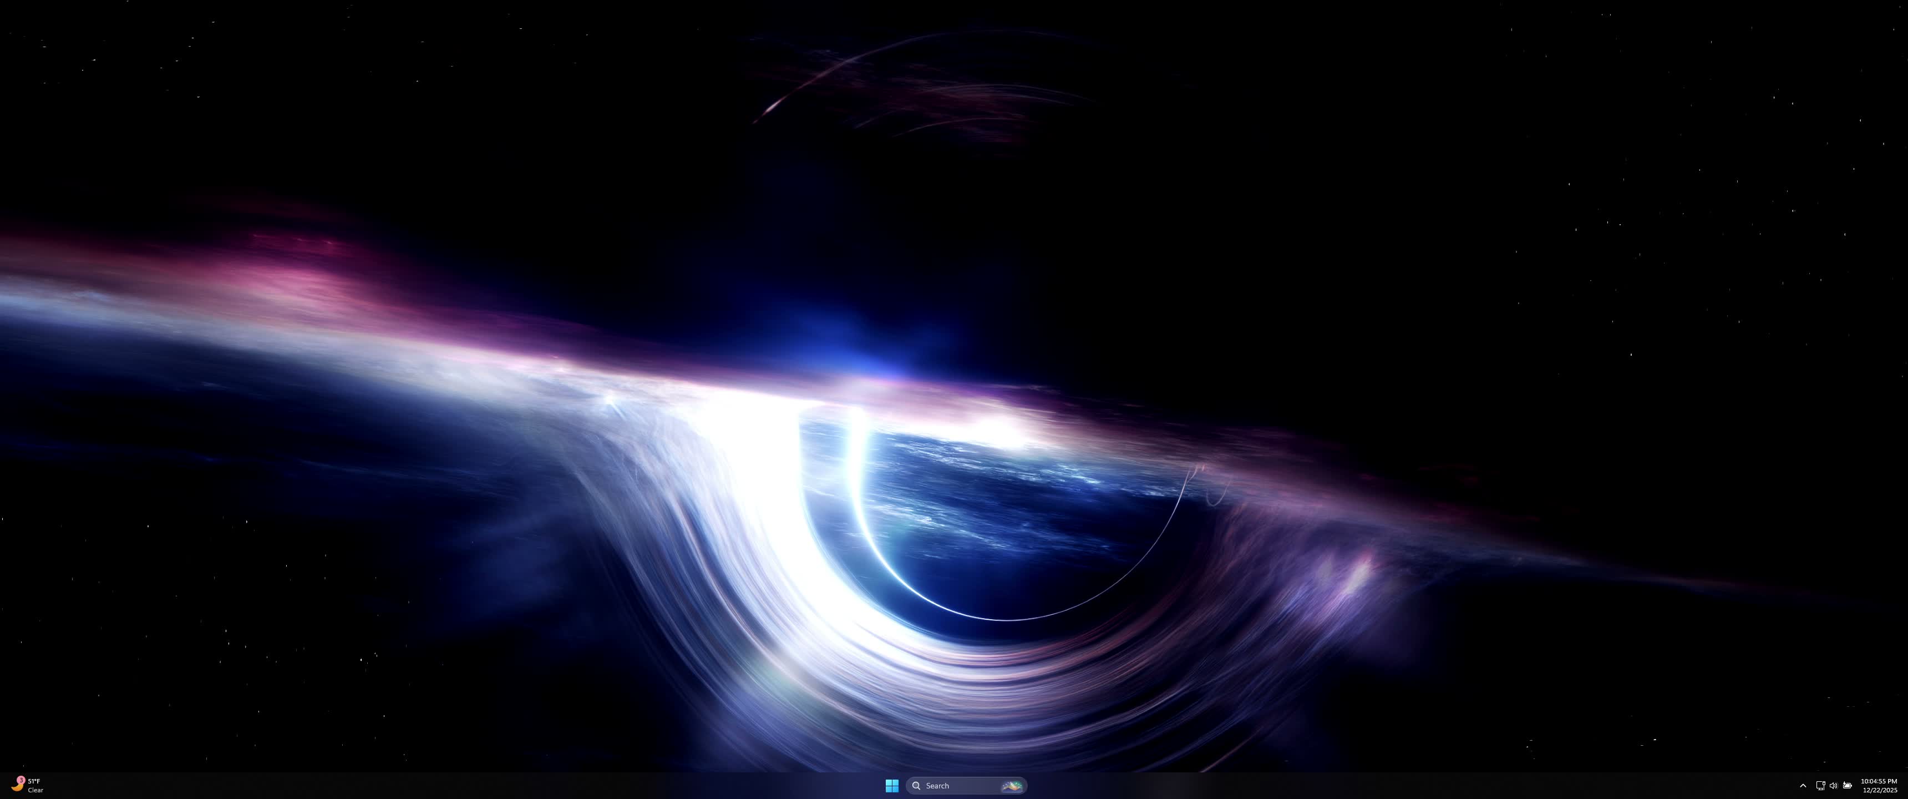
Task: Open the network status icon
Action: (1820, 786)
